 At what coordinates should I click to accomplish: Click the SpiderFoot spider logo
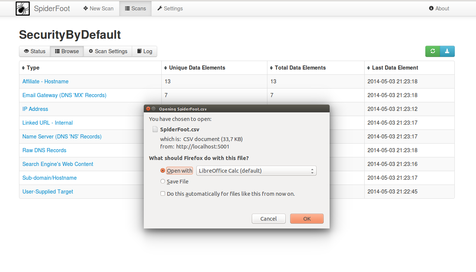[22, 9]
